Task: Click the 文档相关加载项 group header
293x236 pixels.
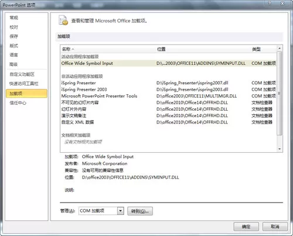Action: coord(76,135)
